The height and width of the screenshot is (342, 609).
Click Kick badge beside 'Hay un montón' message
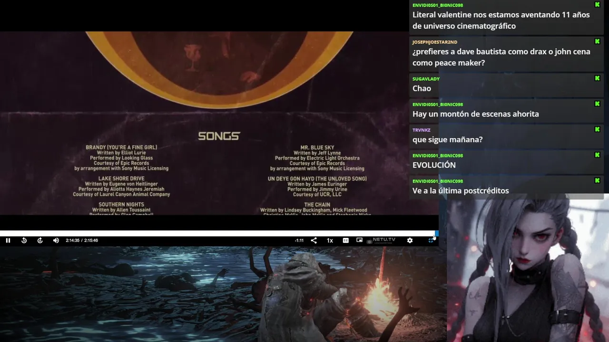coord(597,104)
